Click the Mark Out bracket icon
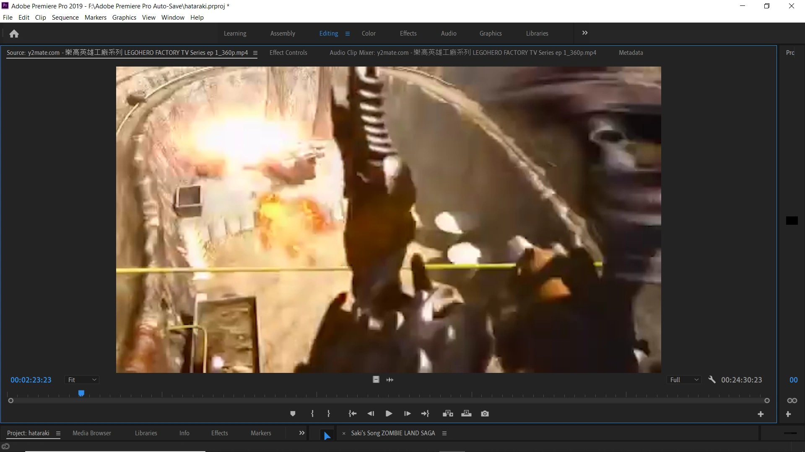805x452 pixels. pyautogui.click(x=329, y=413)
